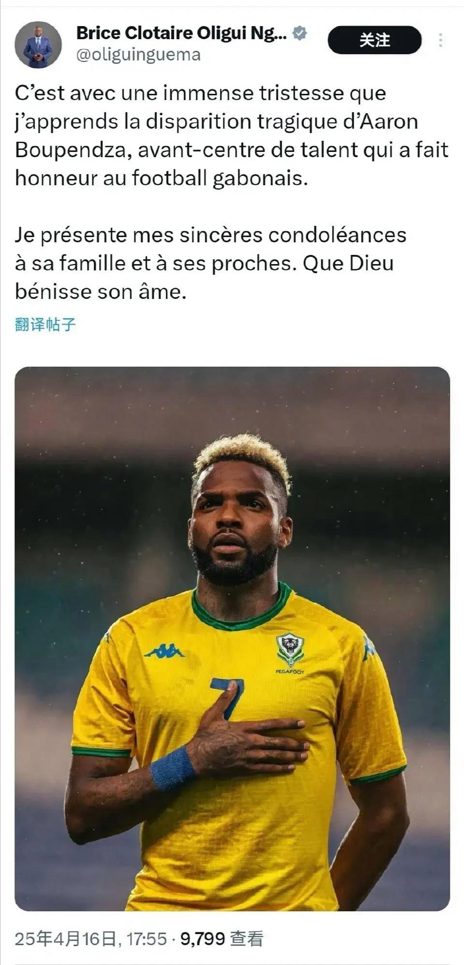Open the attached footballer photo
The width and height of the screenshot is (464, 965).
pyautogui.click(x=232, y=638)
